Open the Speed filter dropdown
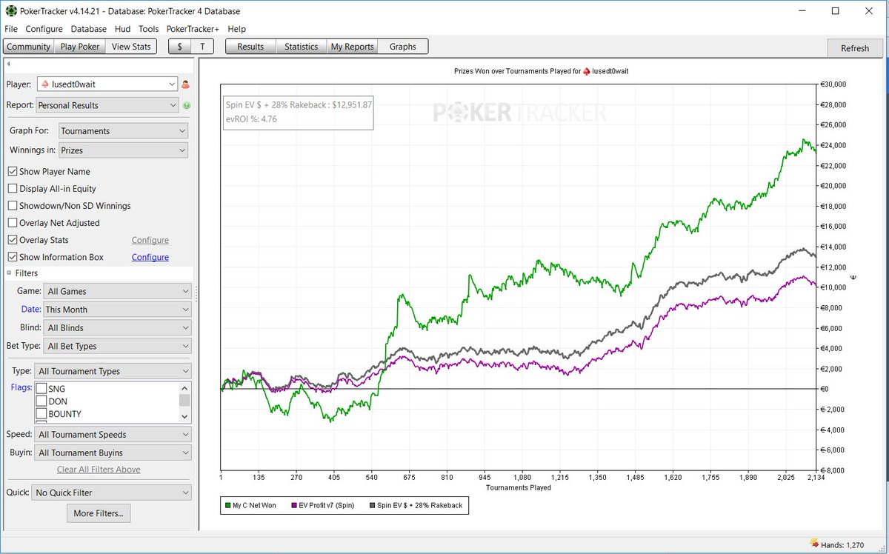889x554 pixels. click(x=113, y=435)
